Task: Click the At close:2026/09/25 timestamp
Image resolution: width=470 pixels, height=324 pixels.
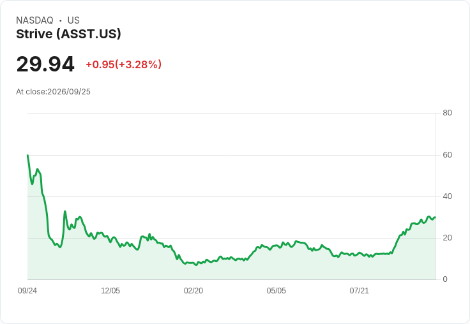Action: pos(53,92)
